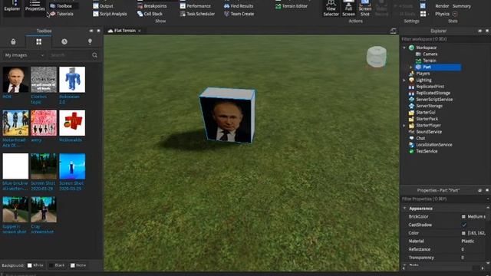
Task: Select ReplicatedFirst in Explorer
Action: click(430, 87)
